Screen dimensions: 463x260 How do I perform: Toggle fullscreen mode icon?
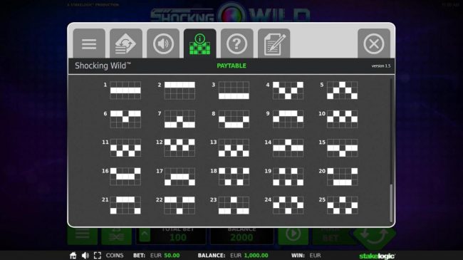click(98, 255)
